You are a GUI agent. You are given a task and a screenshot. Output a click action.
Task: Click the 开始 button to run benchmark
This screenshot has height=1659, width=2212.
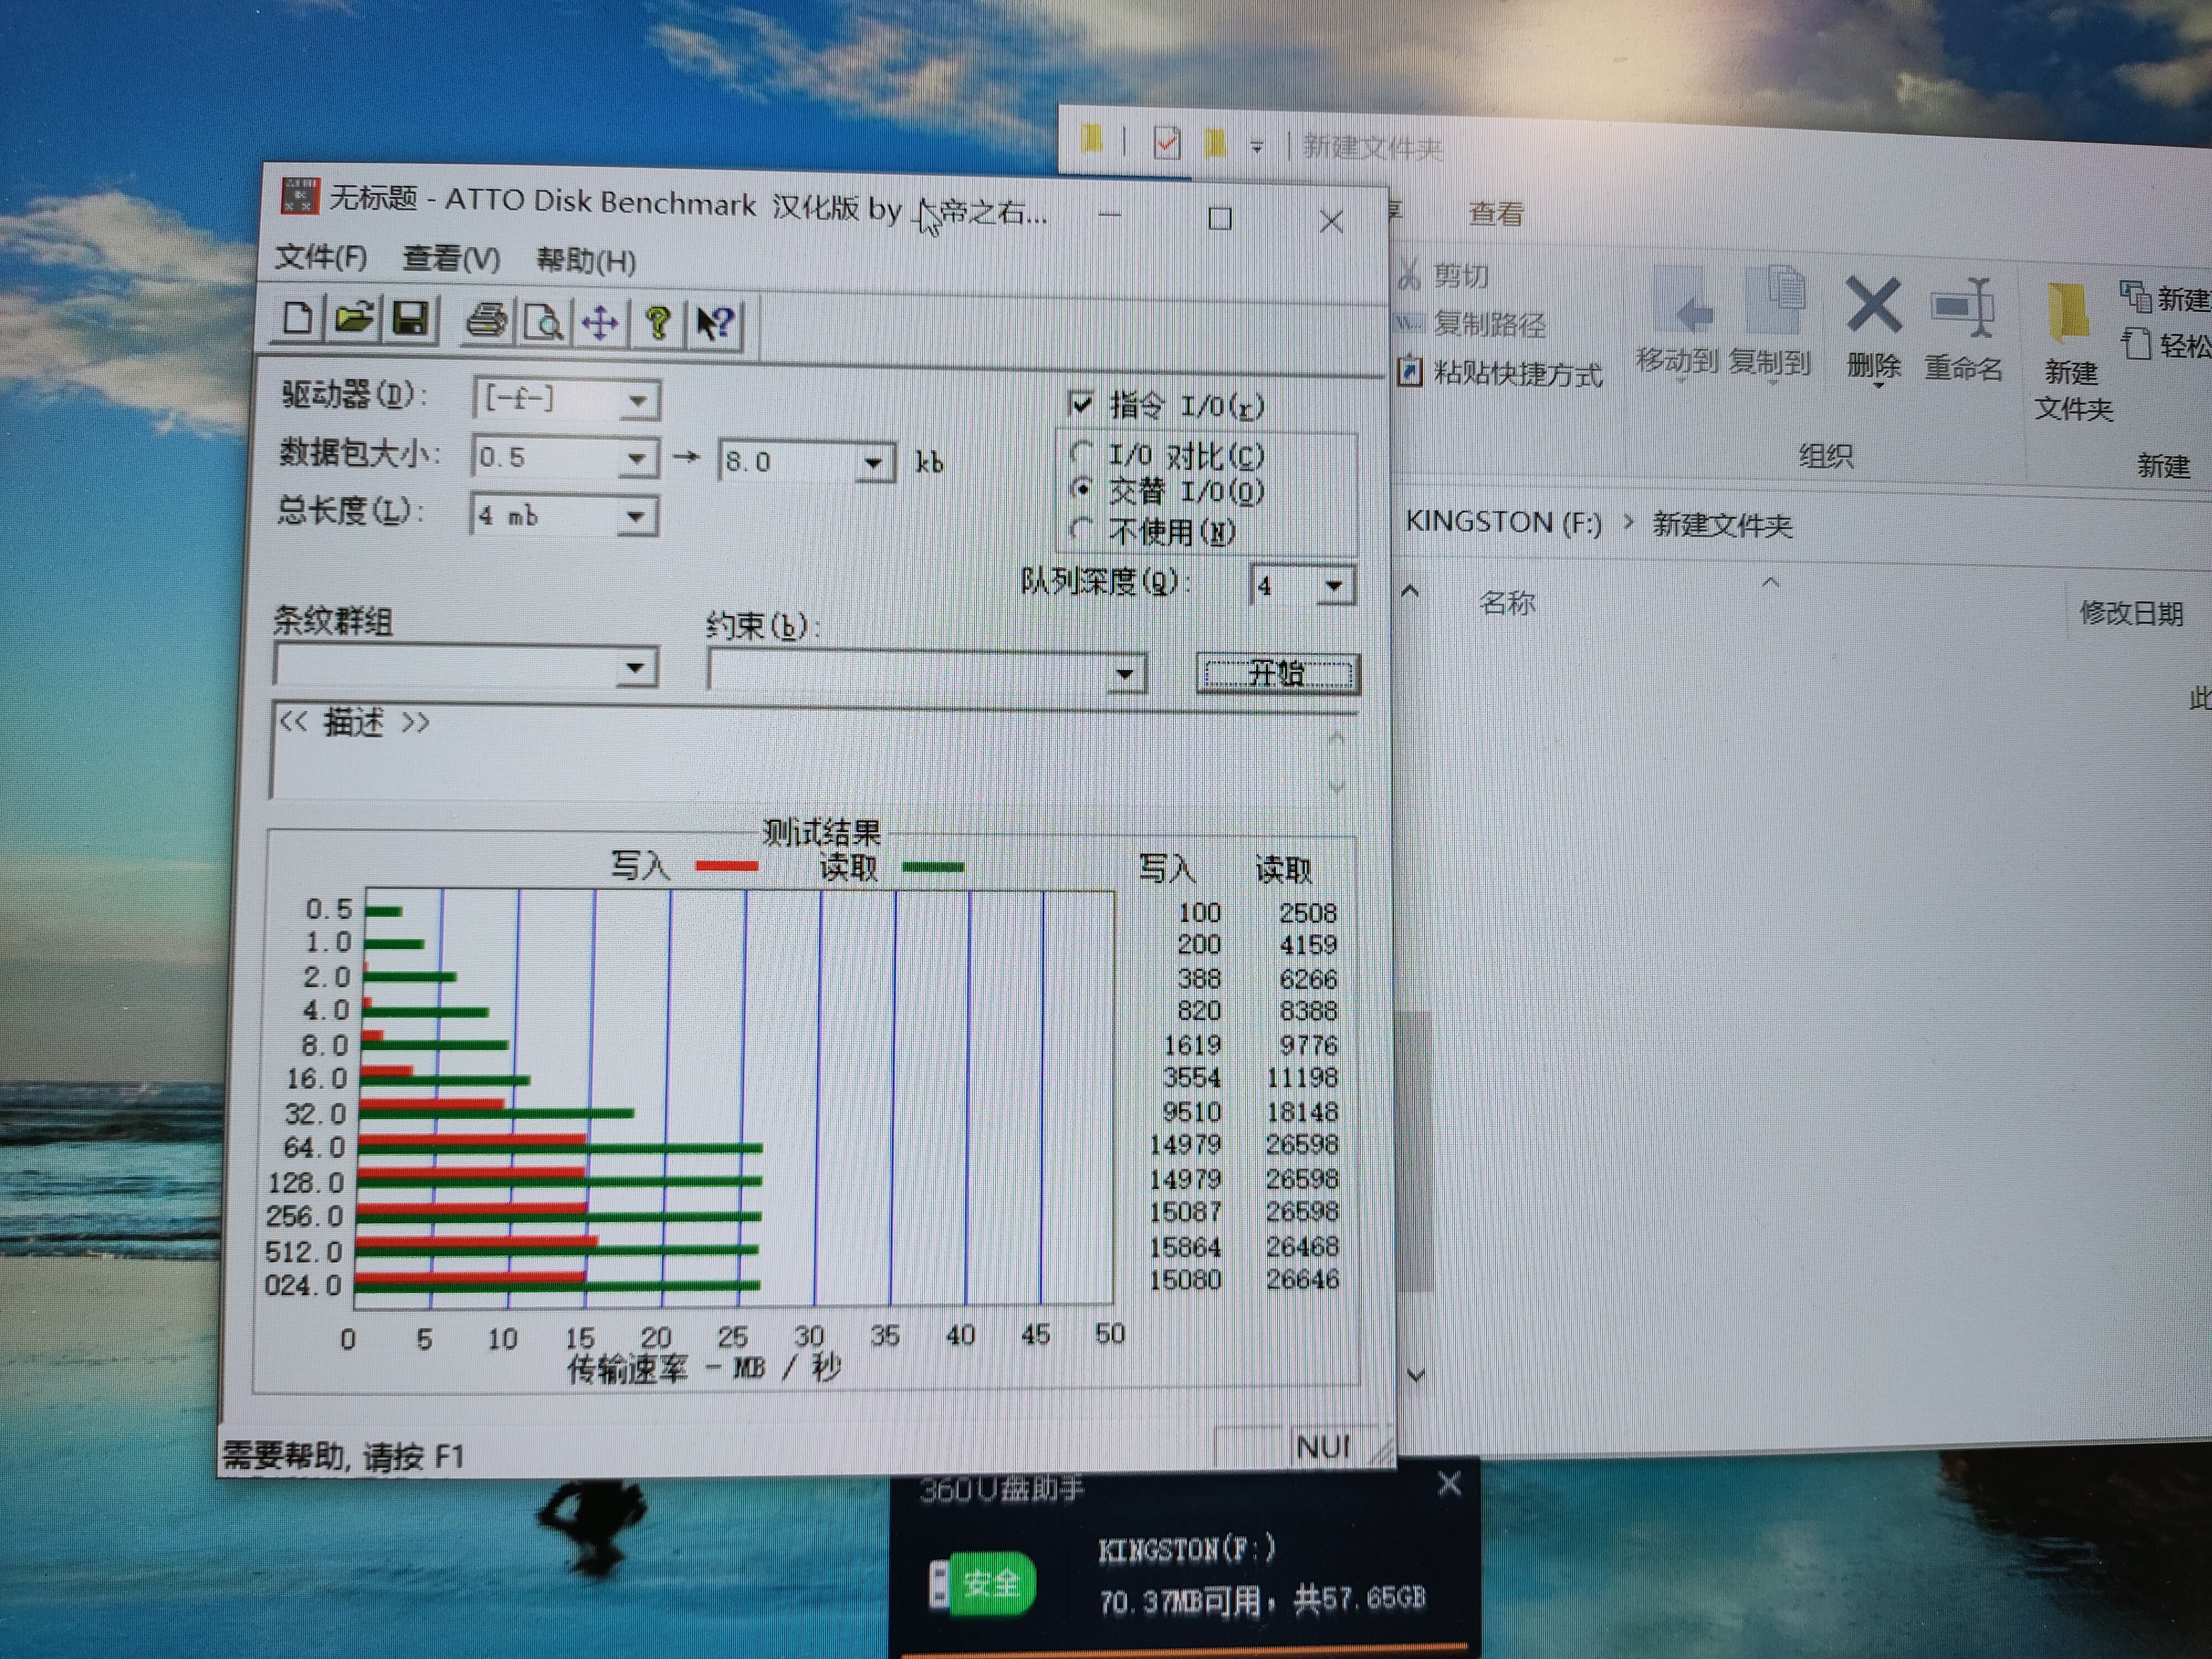pyautogui.click(x=1271, y=676)
